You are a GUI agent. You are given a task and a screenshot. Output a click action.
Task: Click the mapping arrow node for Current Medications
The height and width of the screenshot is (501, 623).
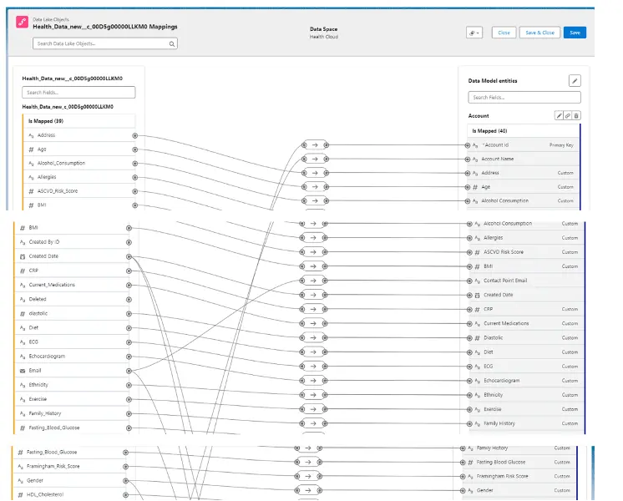(x=313, y=323)
